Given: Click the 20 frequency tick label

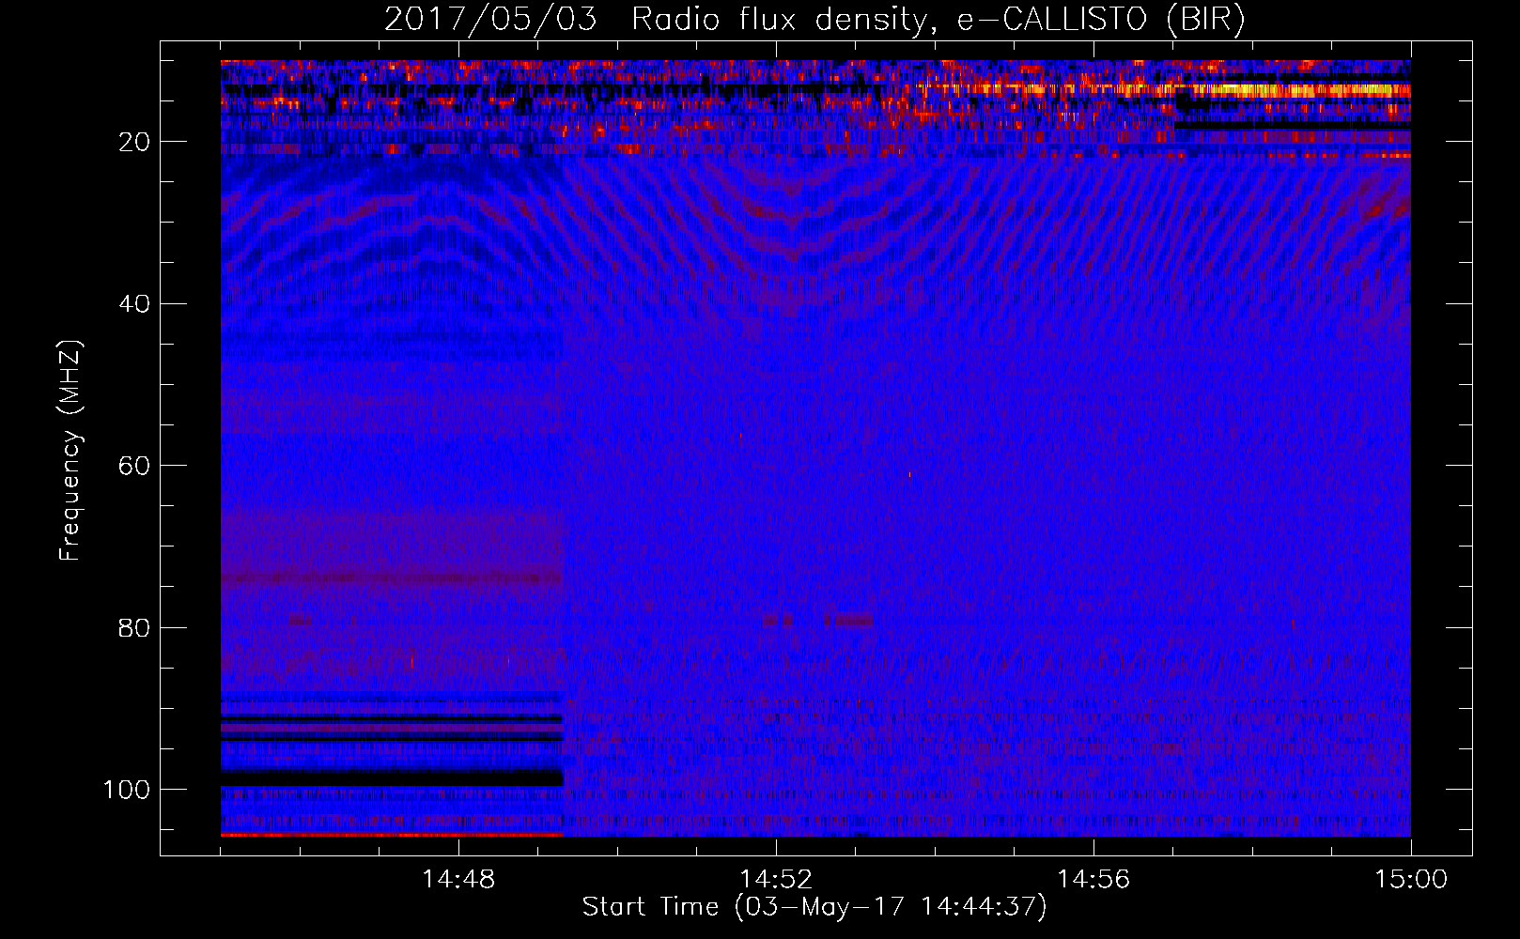Looking at the screenshot, I should pos(135,142).
